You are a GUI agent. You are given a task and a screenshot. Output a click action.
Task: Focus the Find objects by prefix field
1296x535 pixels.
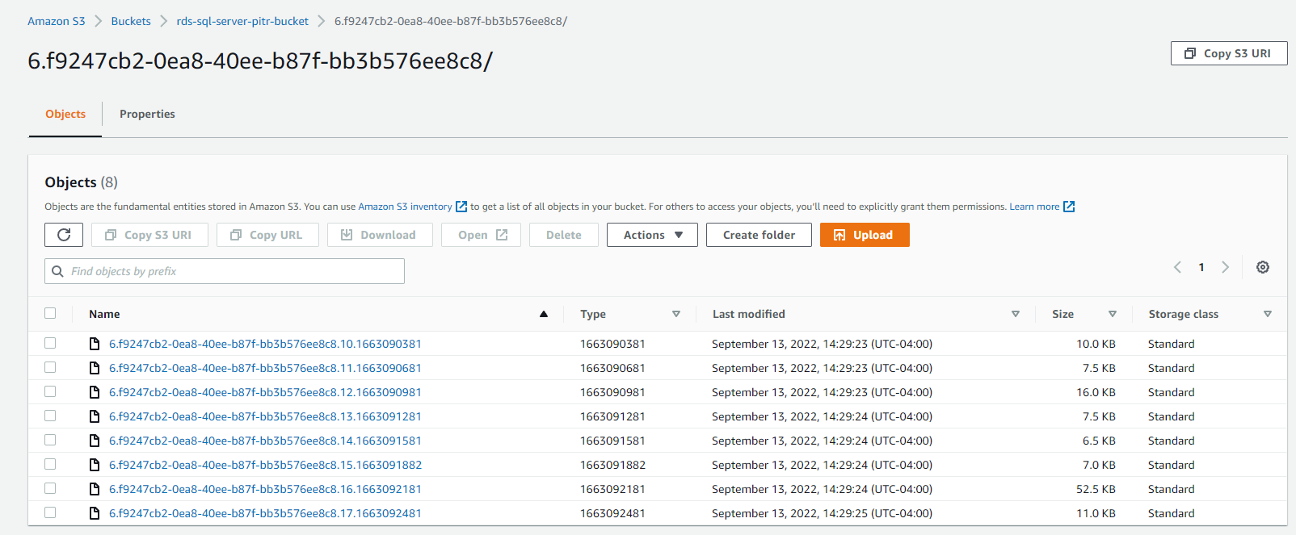225,271
